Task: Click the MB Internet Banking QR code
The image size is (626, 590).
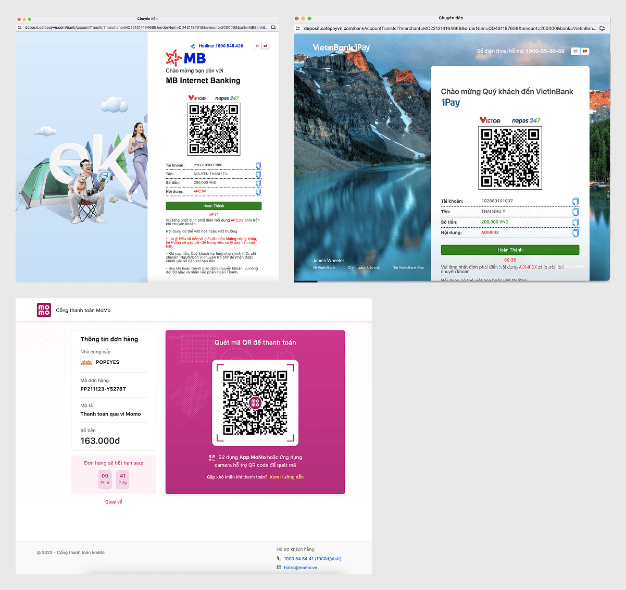Action: coord(214,129)
